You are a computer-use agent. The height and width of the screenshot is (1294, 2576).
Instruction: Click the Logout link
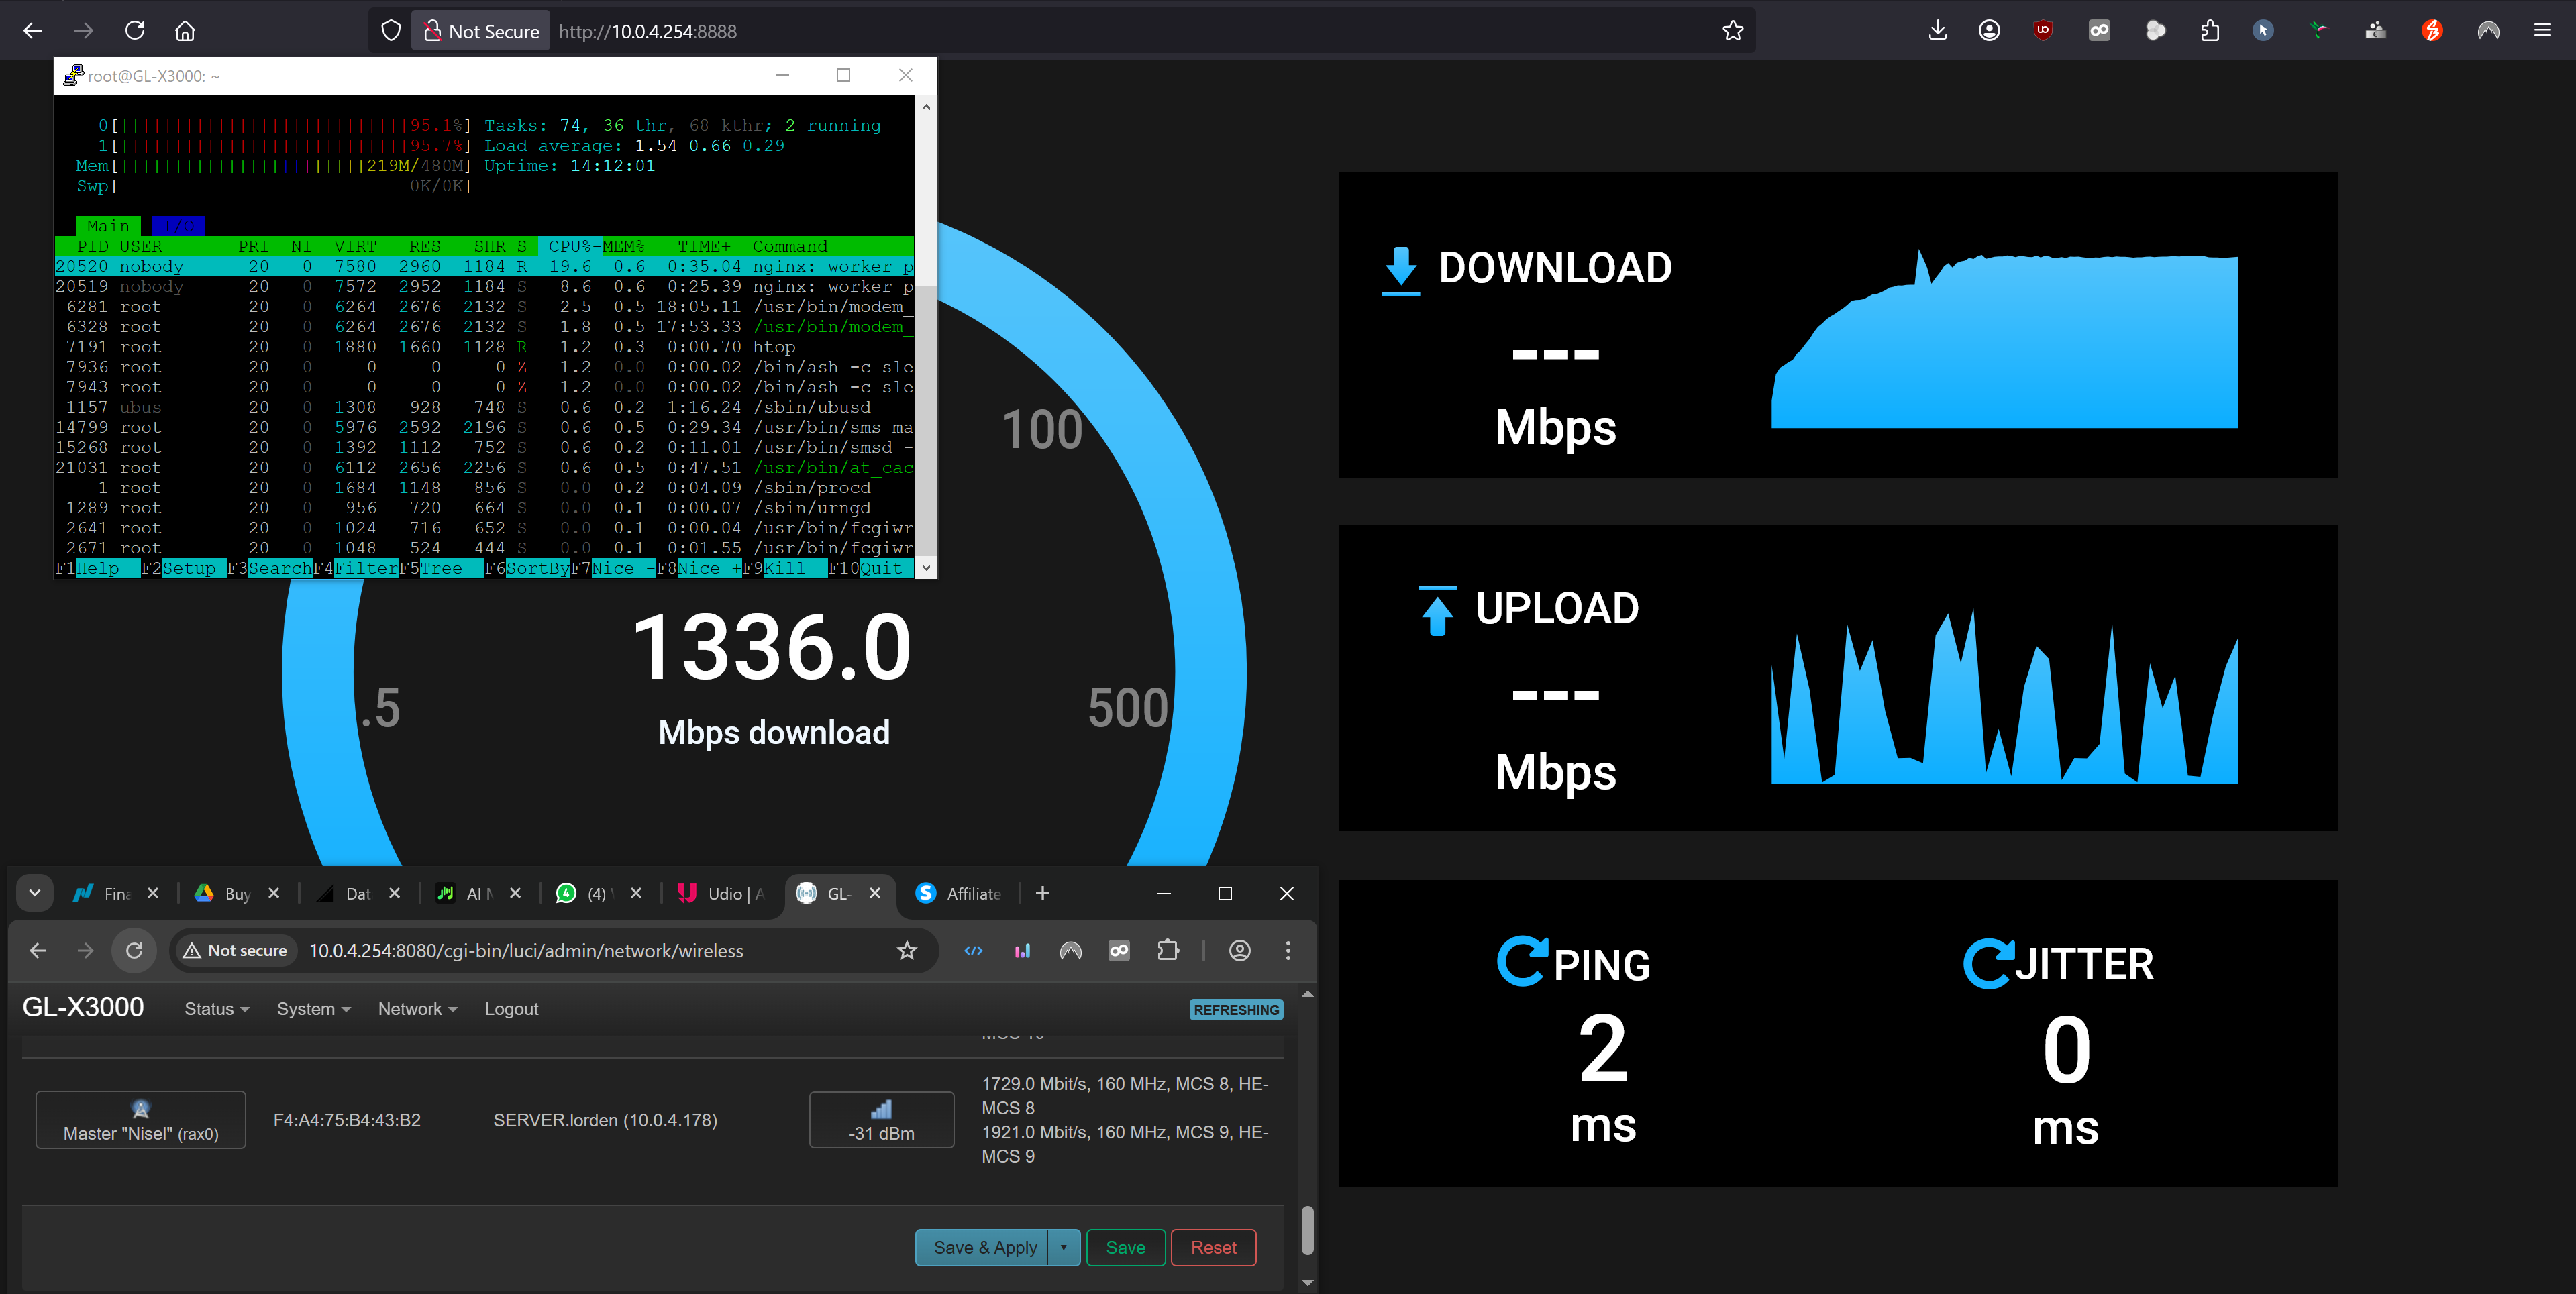[511, 1009]
